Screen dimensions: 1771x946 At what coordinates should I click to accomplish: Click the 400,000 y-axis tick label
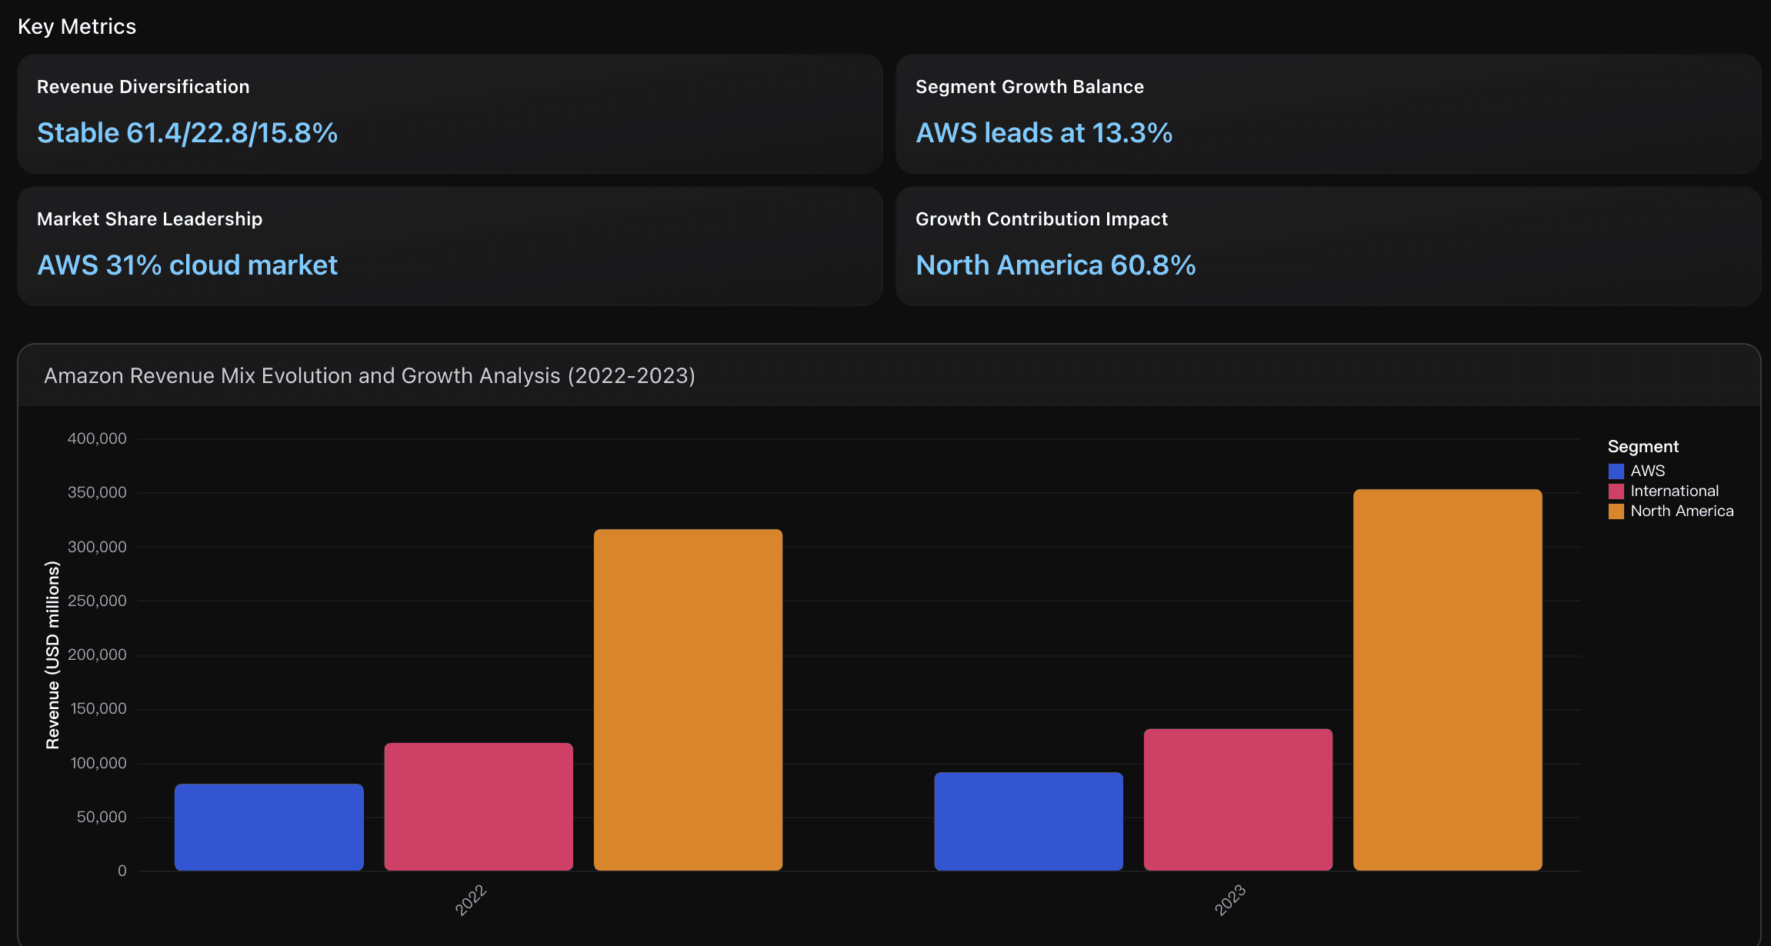(x=97, y=438)
